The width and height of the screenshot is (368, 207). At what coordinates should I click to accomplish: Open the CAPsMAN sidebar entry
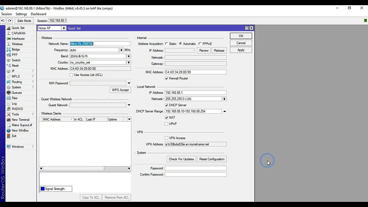tap(18, 33)
